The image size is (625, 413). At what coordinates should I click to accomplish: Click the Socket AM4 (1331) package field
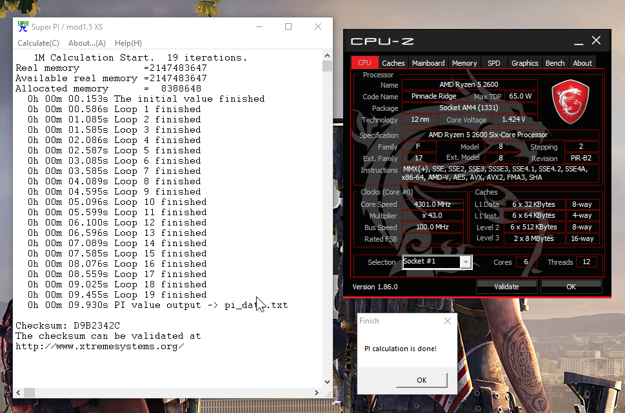[x=469, y=108]
